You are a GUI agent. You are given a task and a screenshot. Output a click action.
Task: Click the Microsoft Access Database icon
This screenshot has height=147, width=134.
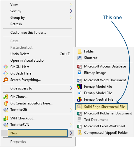tap(79, 66)
